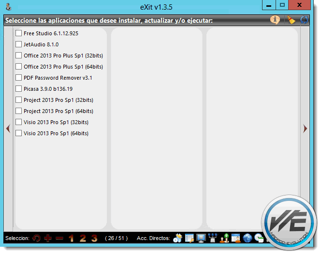
Task: Enable PDF Password Remover v3.1
Action: (x=19, y=78)
